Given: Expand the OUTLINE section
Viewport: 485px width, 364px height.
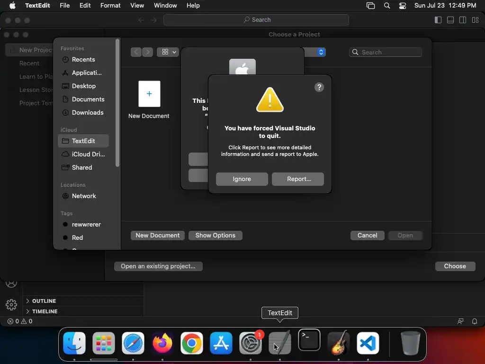Looking at the screenshot, I should tap(83, 301).
